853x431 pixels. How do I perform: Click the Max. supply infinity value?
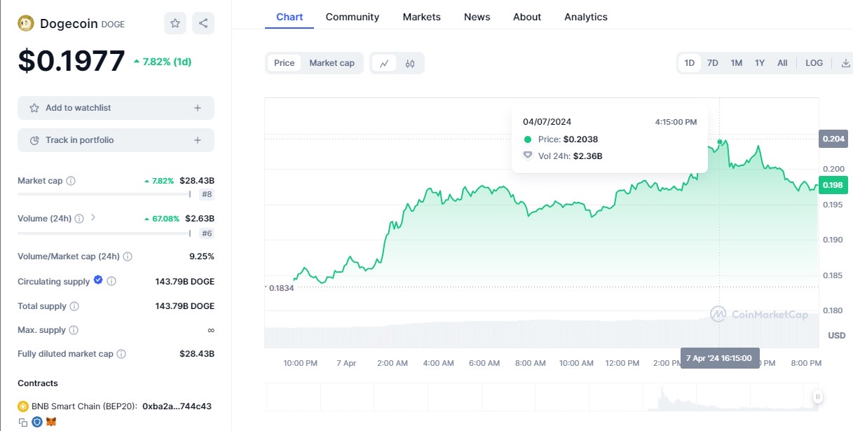[x=211, y=330]
